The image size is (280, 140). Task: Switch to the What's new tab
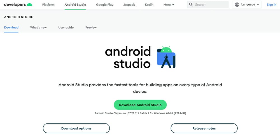(x=38, y=27)
